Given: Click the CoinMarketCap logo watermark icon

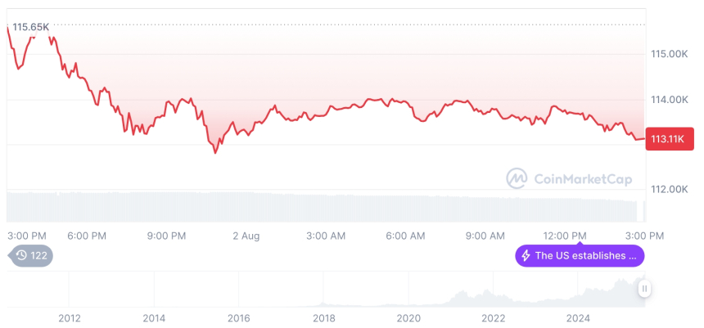Looking at the screenshot, I should coord(517,177).
